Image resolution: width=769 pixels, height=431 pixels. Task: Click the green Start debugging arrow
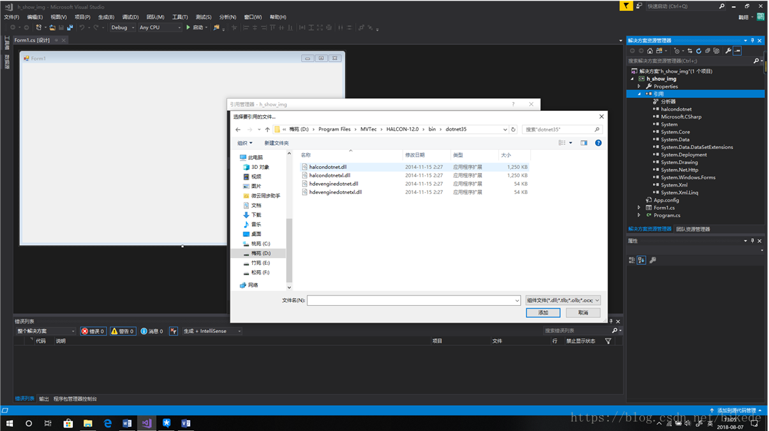[188, 27]
